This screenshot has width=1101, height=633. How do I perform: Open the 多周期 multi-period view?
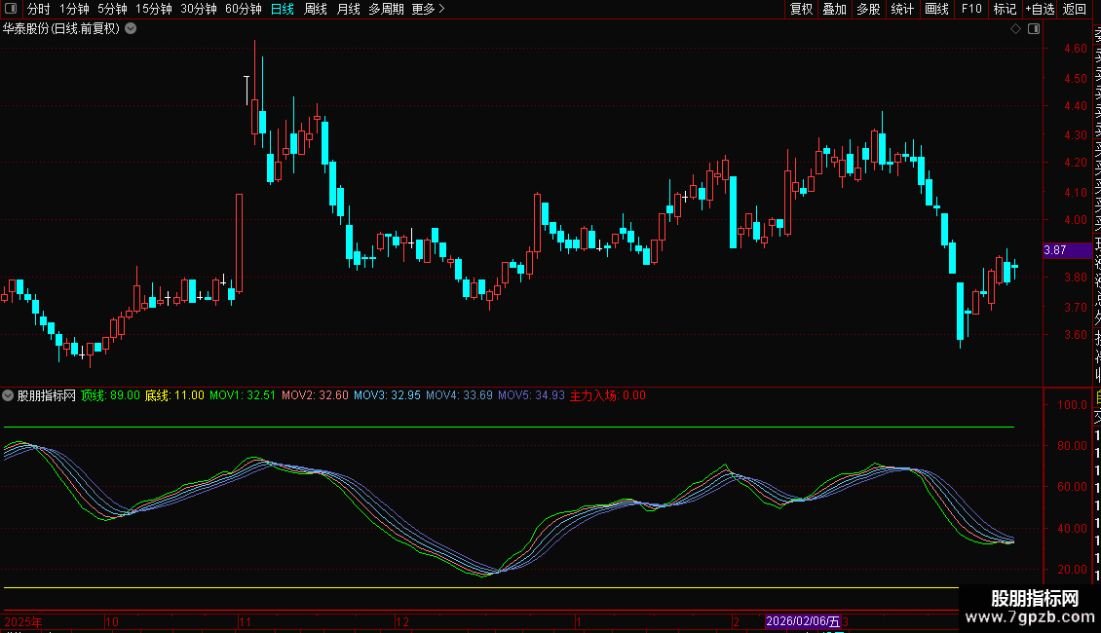[x=386, y=9]
